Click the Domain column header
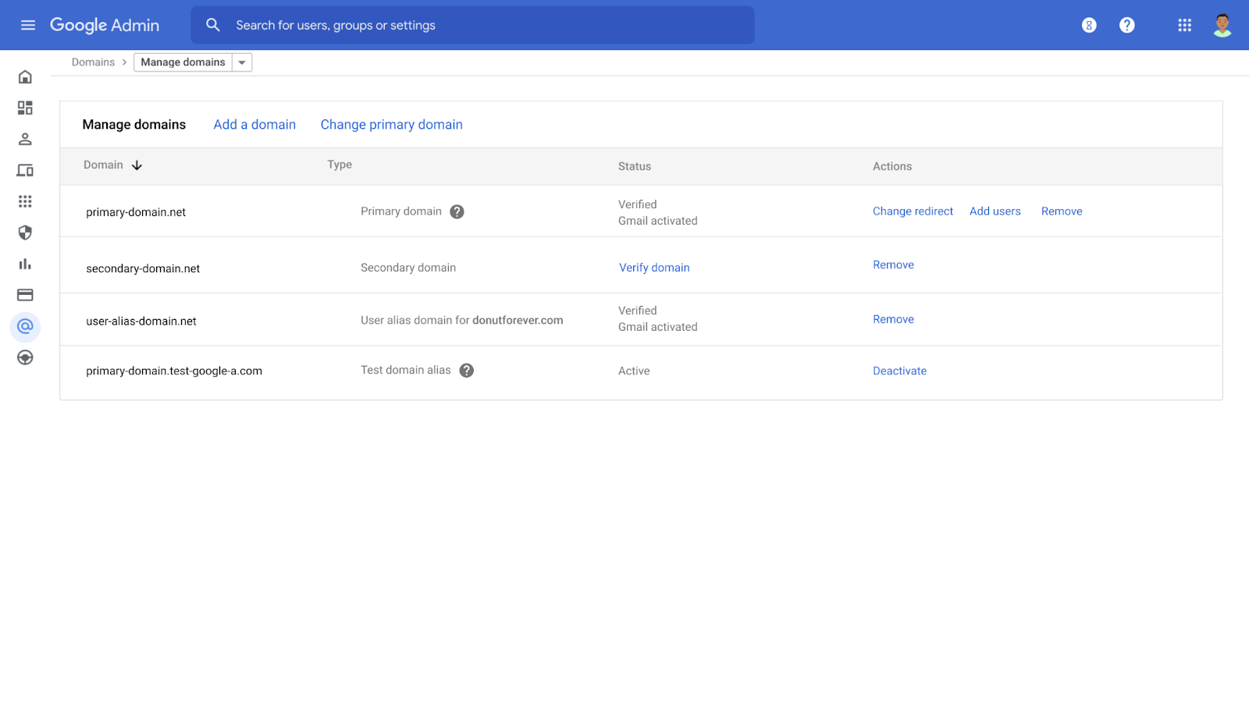 pyautogui.click(x=103, y=165)
